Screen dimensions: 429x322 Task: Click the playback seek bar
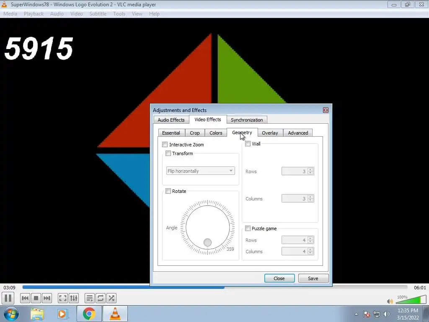coord(215,287)
